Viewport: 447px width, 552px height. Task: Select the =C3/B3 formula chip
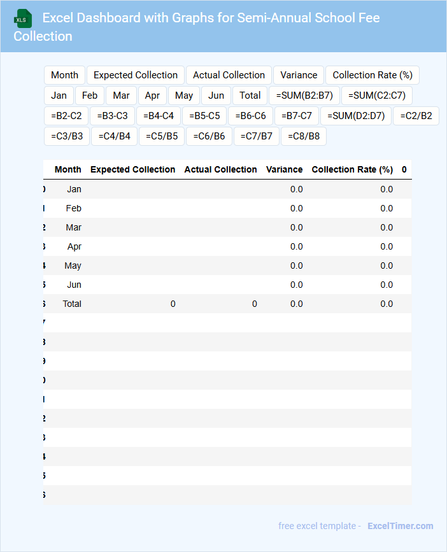67,136
